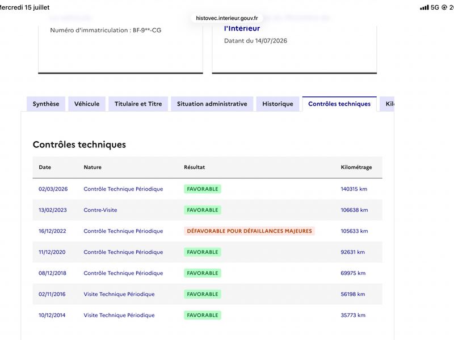Click the Kilométrage column header
The width and height of the screenshot is (454, 340).
click(x=356, y=167)
